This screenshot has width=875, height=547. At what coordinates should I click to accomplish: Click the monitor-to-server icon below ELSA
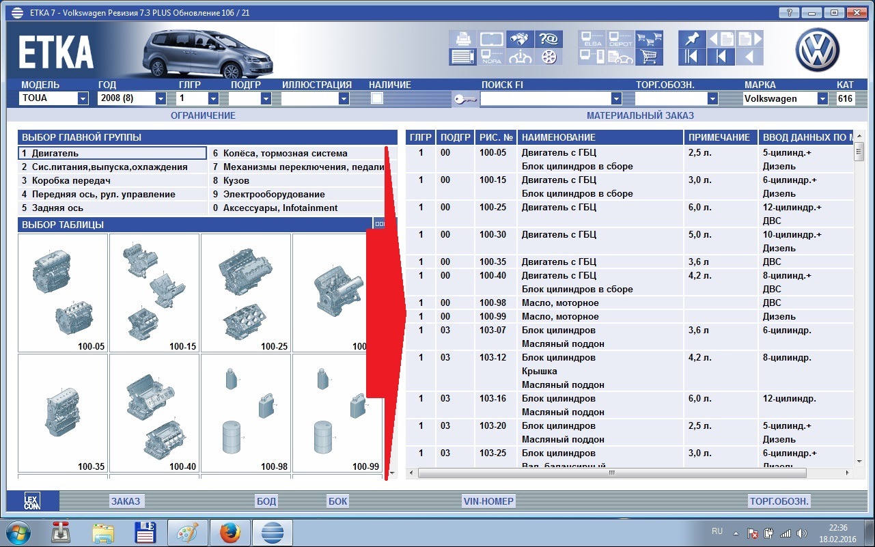click(x=592, y=57)
